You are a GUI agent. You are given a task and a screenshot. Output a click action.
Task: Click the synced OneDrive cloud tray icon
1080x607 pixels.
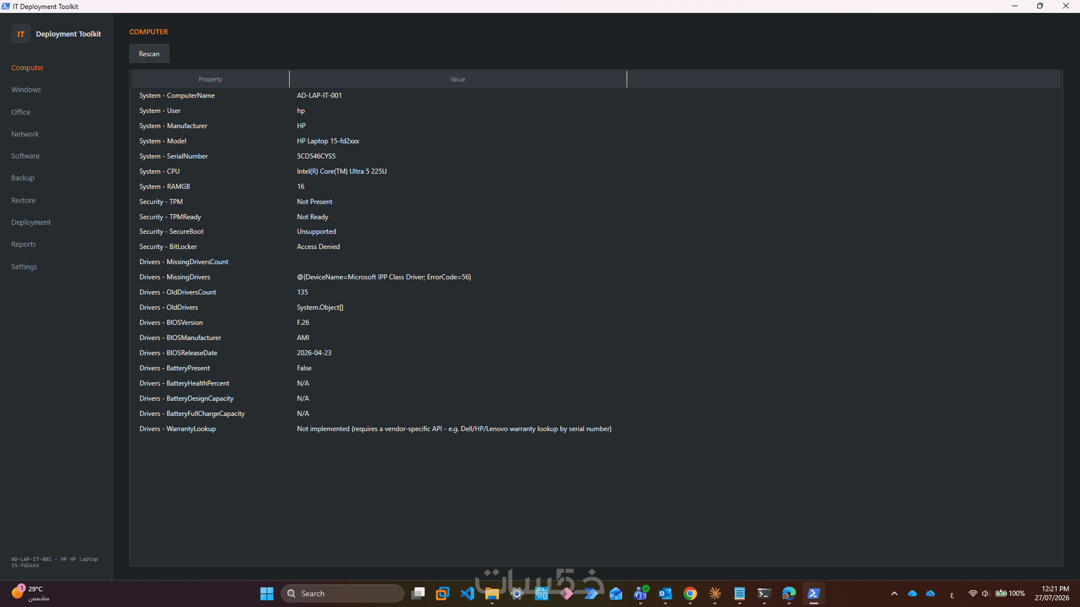(x=912, y=594)
